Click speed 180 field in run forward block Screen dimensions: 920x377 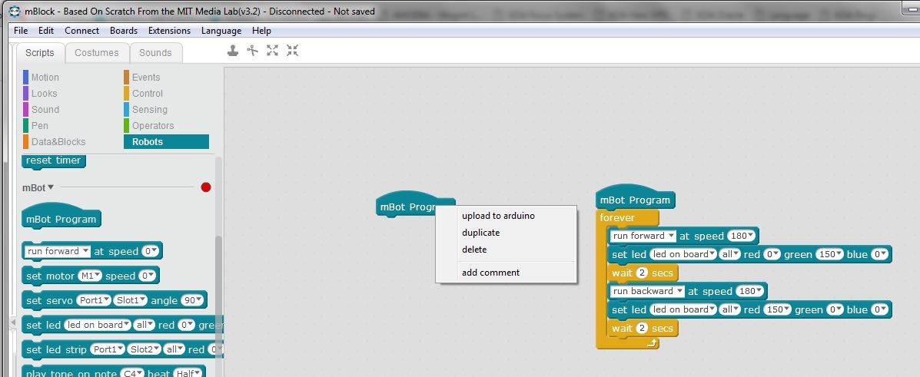point(742,236)
